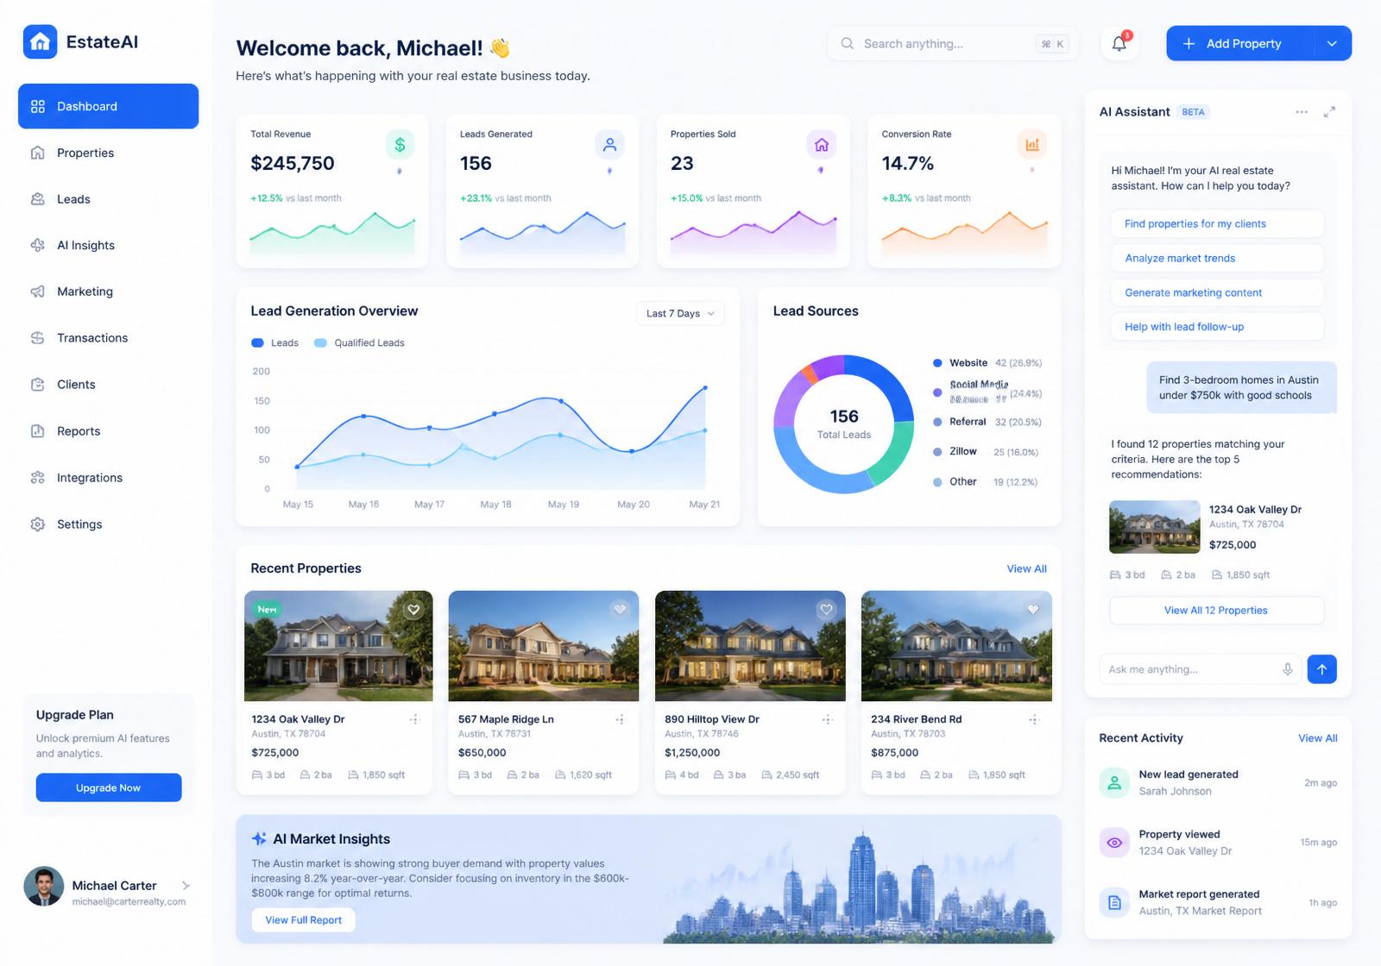The height and width of the screenshot is (966, 1381).
Task: Click the AI Market Insights sparkle icon
Action: pos(259,838)
